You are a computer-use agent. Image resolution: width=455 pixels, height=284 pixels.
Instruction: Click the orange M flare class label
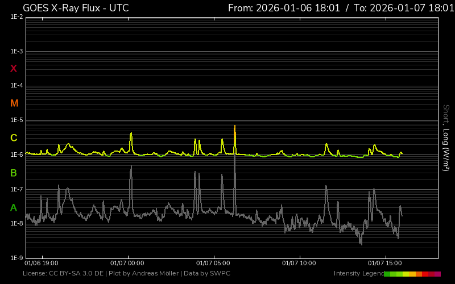coord(14,103)
